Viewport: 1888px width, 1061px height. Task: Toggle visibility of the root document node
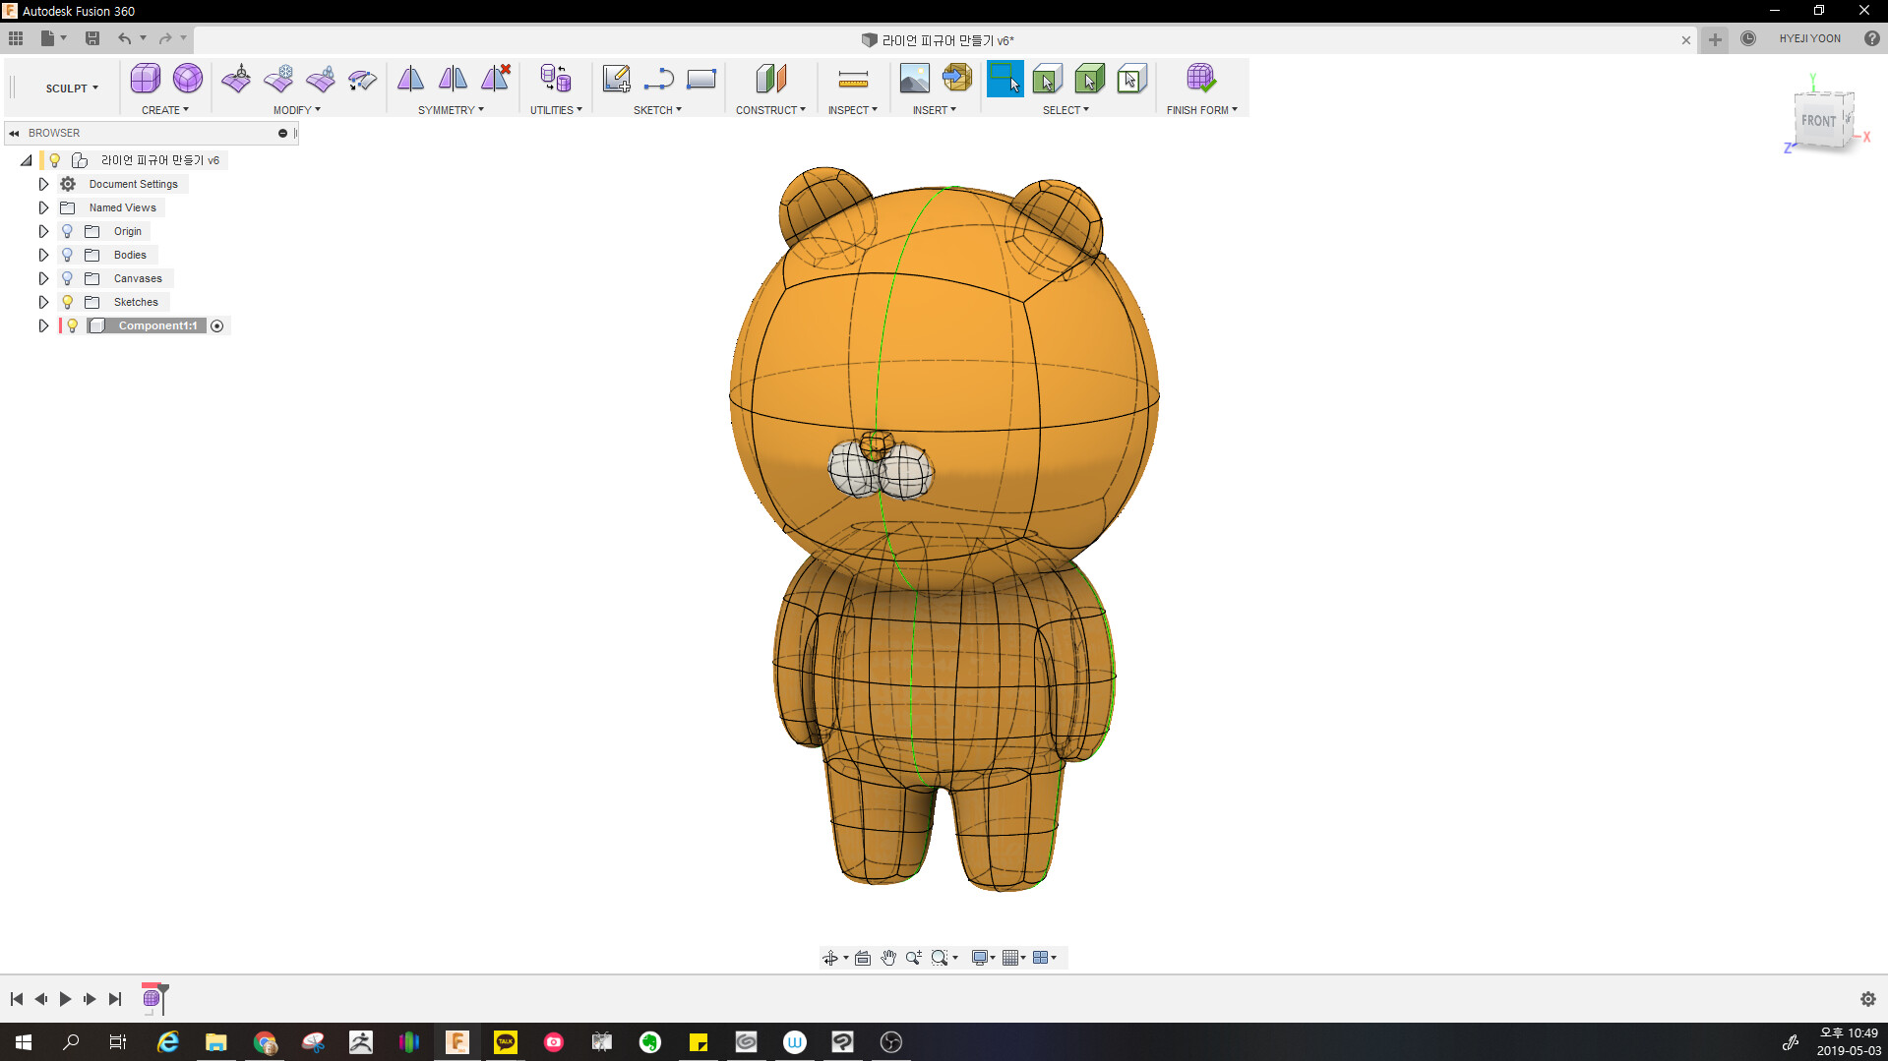(55, 160)
